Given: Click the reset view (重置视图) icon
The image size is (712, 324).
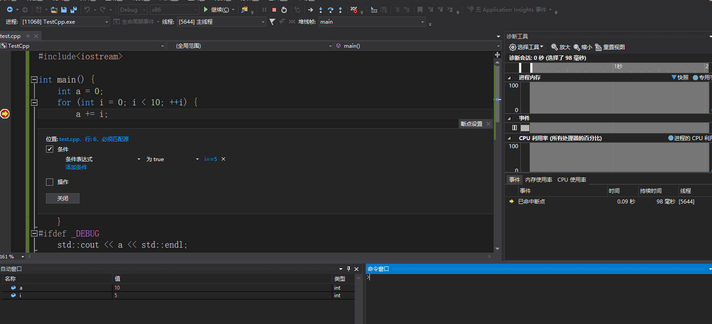Looking at the screenshot, I should click(x=599, y=47).
